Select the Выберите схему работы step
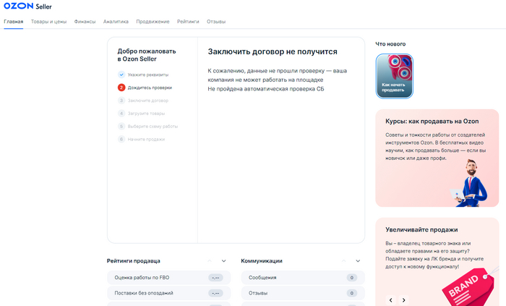The width and height of the screenshot is (506, 306). click(153, 126)
